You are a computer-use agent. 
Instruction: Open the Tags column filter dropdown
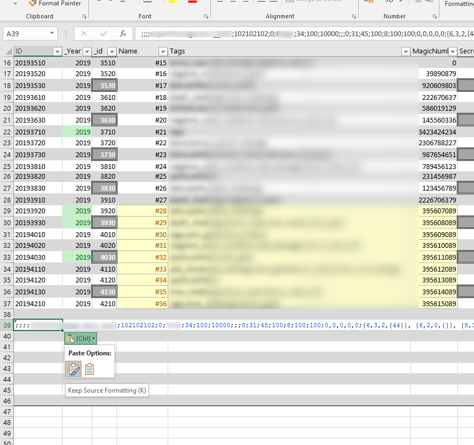click(x=406, y=52)
